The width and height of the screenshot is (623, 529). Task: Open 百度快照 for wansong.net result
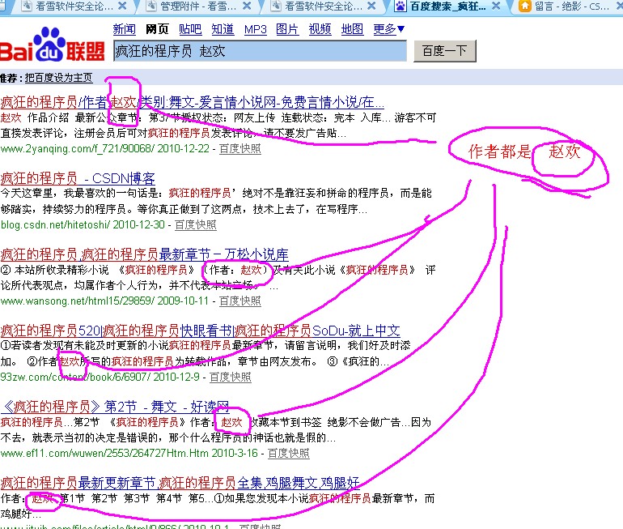click(x=240, y=301)
